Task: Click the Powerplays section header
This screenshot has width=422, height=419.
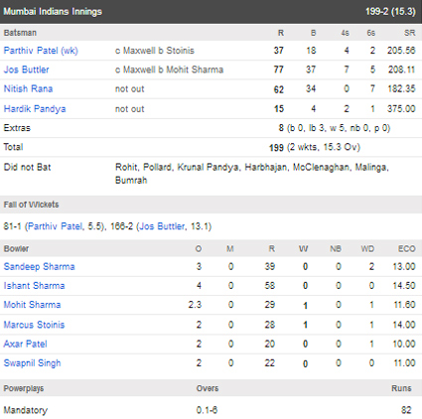Action: tap(24, 388)
